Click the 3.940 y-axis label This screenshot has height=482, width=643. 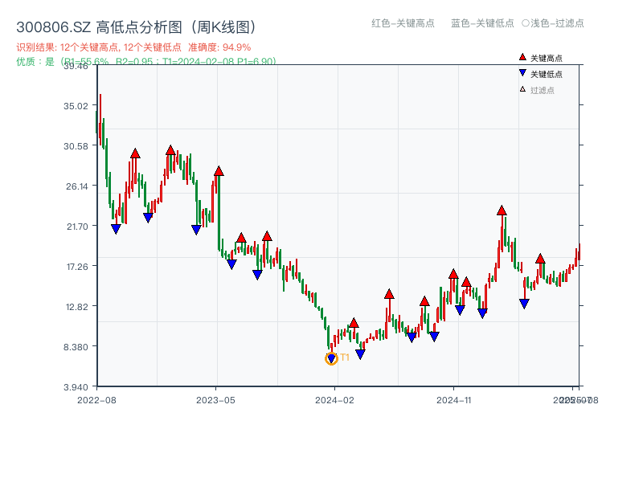[76, 387]
